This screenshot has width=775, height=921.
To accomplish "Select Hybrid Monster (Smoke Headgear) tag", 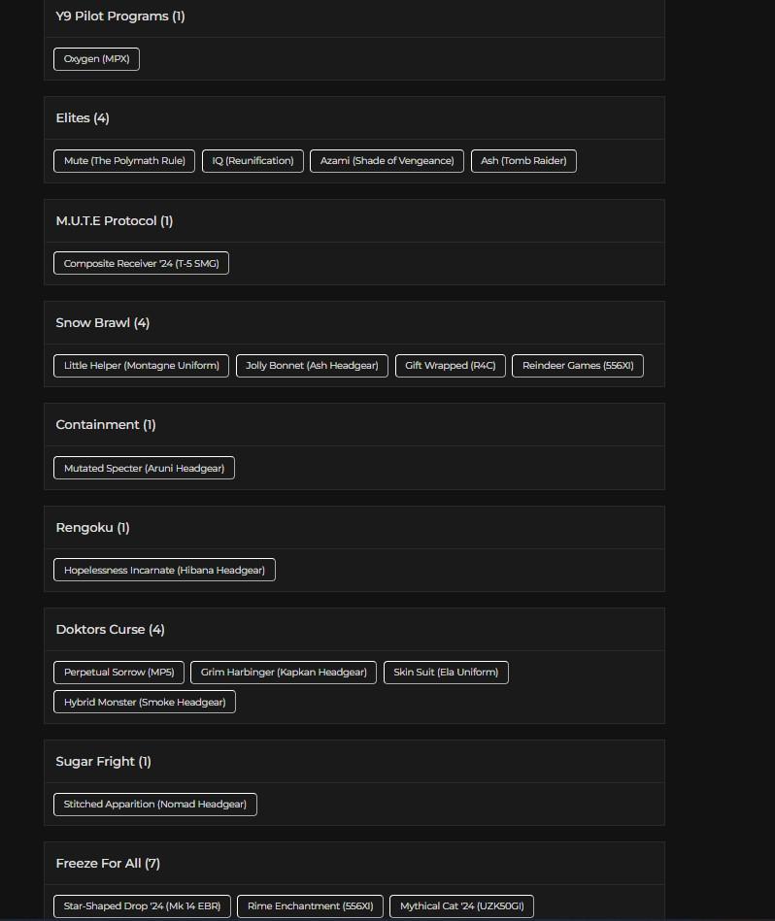I will click(x=144, y=703).
